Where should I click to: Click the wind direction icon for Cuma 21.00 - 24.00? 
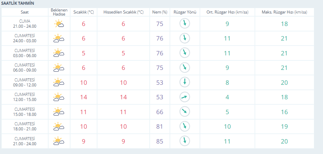pos(184,23)
